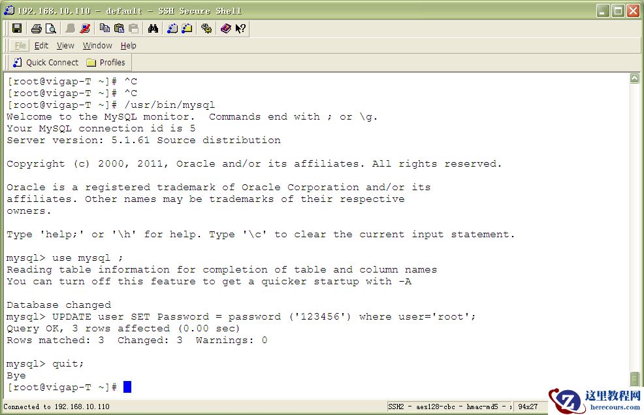Click the SSH application icon in title bar
This screenshot has height=415, width=644.
(9, 10)
